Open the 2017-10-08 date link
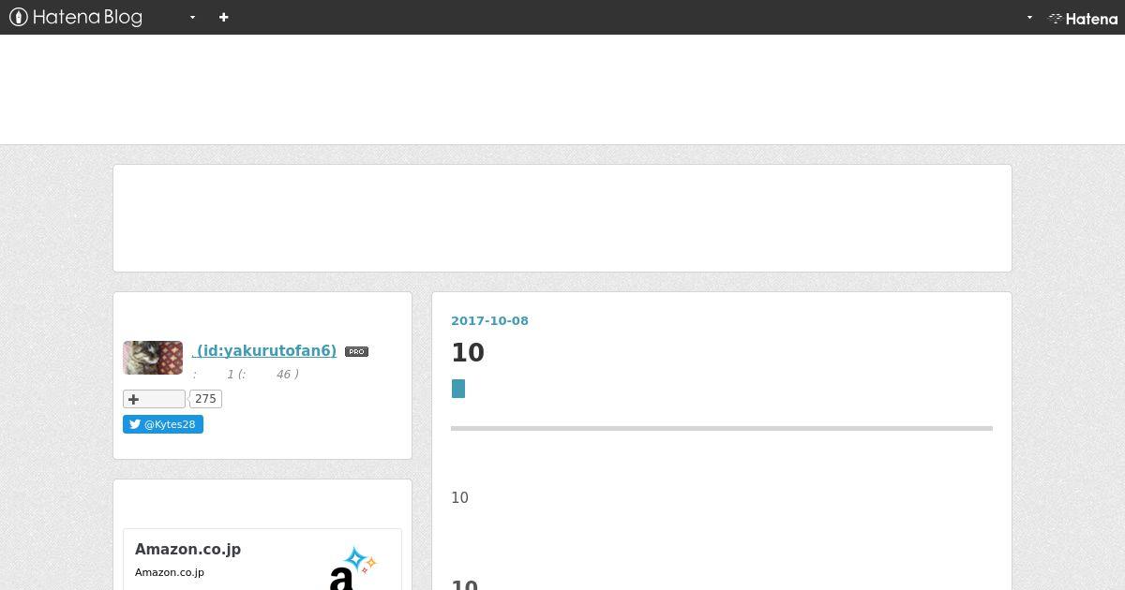The image size is (1125, 590). [489, 320]
